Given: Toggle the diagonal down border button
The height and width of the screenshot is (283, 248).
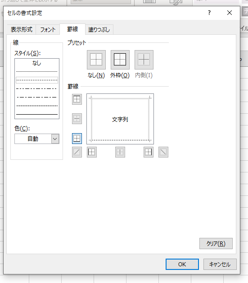Looking at the screenshot, I should click(163, 152).
